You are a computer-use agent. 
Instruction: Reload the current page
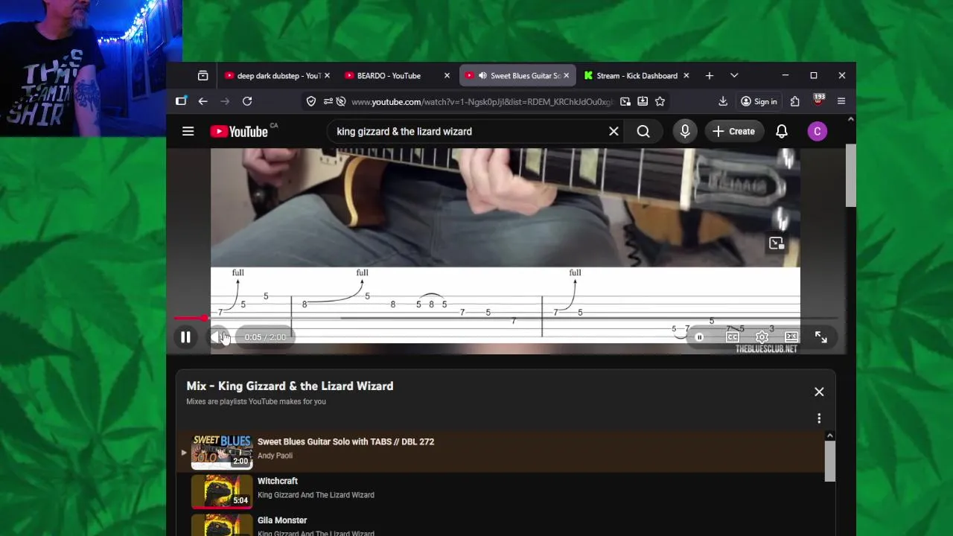[x=247, y=101]
